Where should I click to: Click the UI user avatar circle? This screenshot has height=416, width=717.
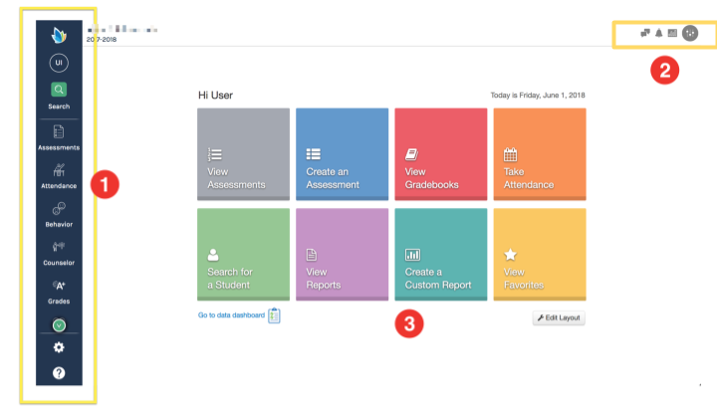coord(58,63)
